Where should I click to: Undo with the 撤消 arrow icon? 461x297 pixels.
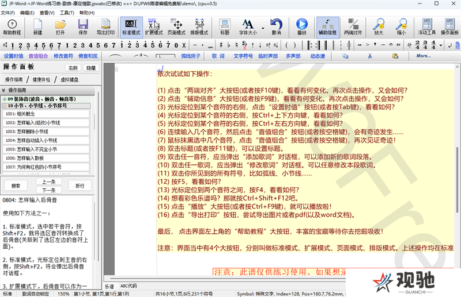276,27
